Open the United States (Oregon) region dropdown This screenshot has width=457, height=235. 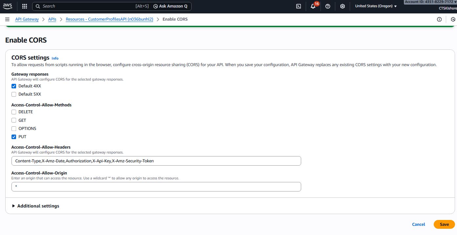tap(376, 6)
